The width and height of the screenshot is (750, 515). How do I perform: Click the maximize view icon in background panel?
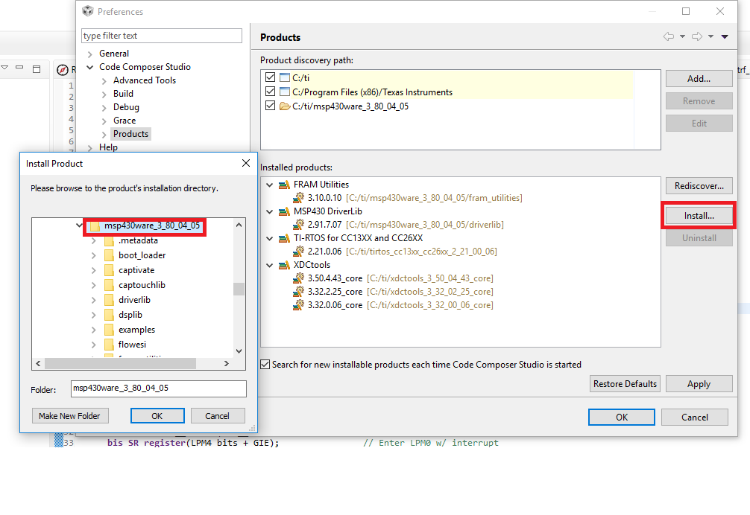[x=37, y=69]
